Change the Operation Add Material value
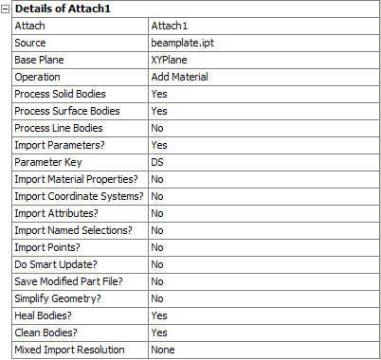 pyautogui.click(x=263, y=77)
